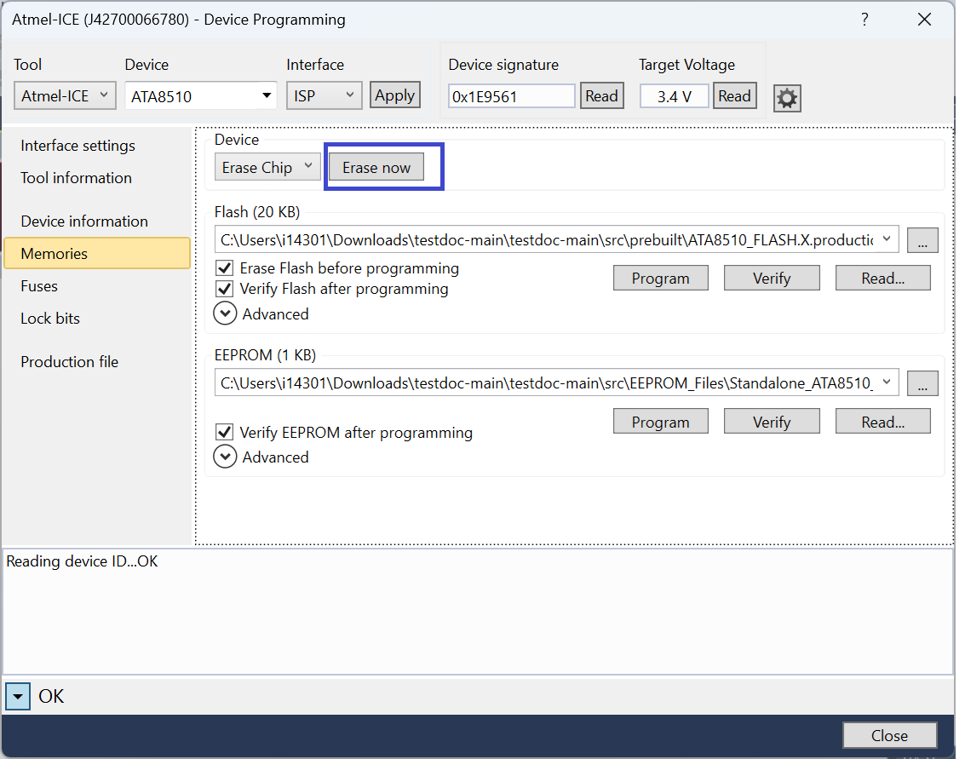The image size is (965, 759).
Task: Open the Tool dropdown showing Atmel-ICE
Action: point(66,96)
